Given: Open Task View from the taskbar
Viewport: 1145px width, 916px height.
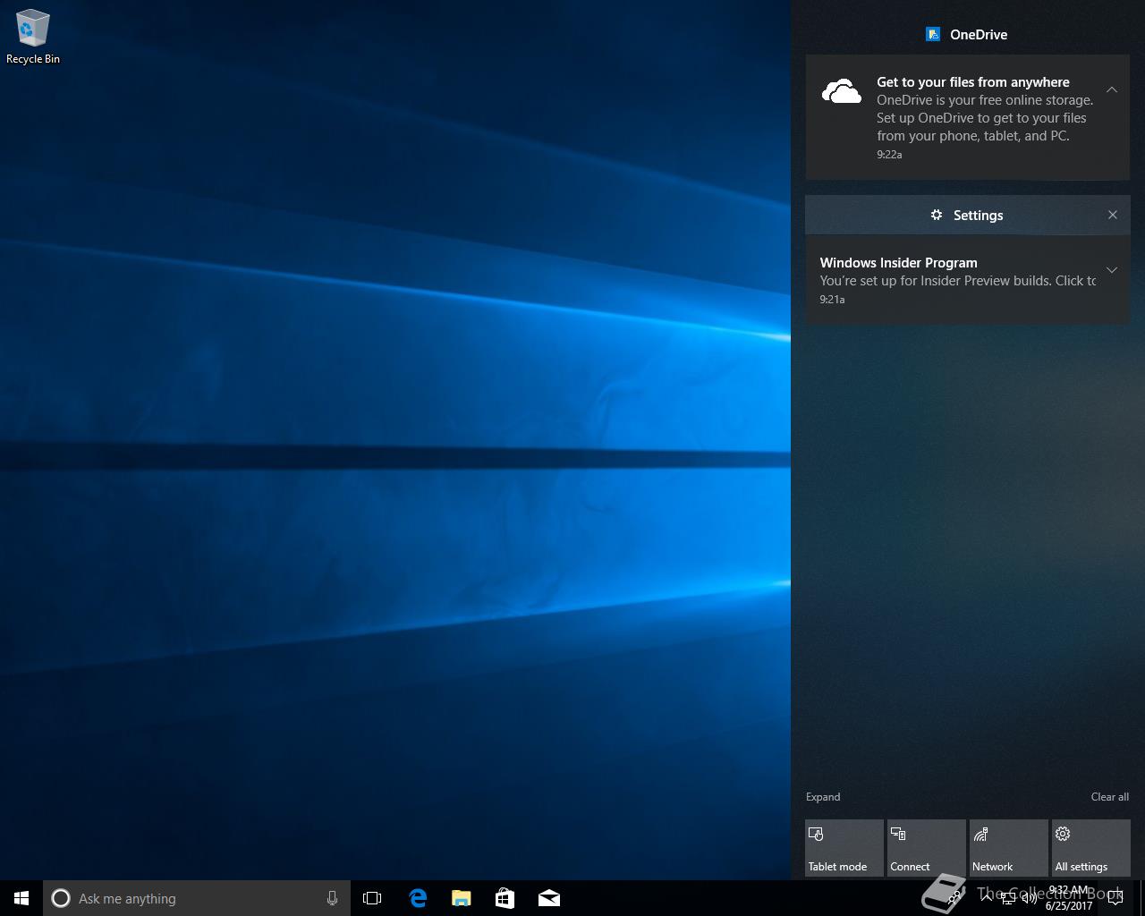Looking at the screenshot, I should tap(372, 898).
